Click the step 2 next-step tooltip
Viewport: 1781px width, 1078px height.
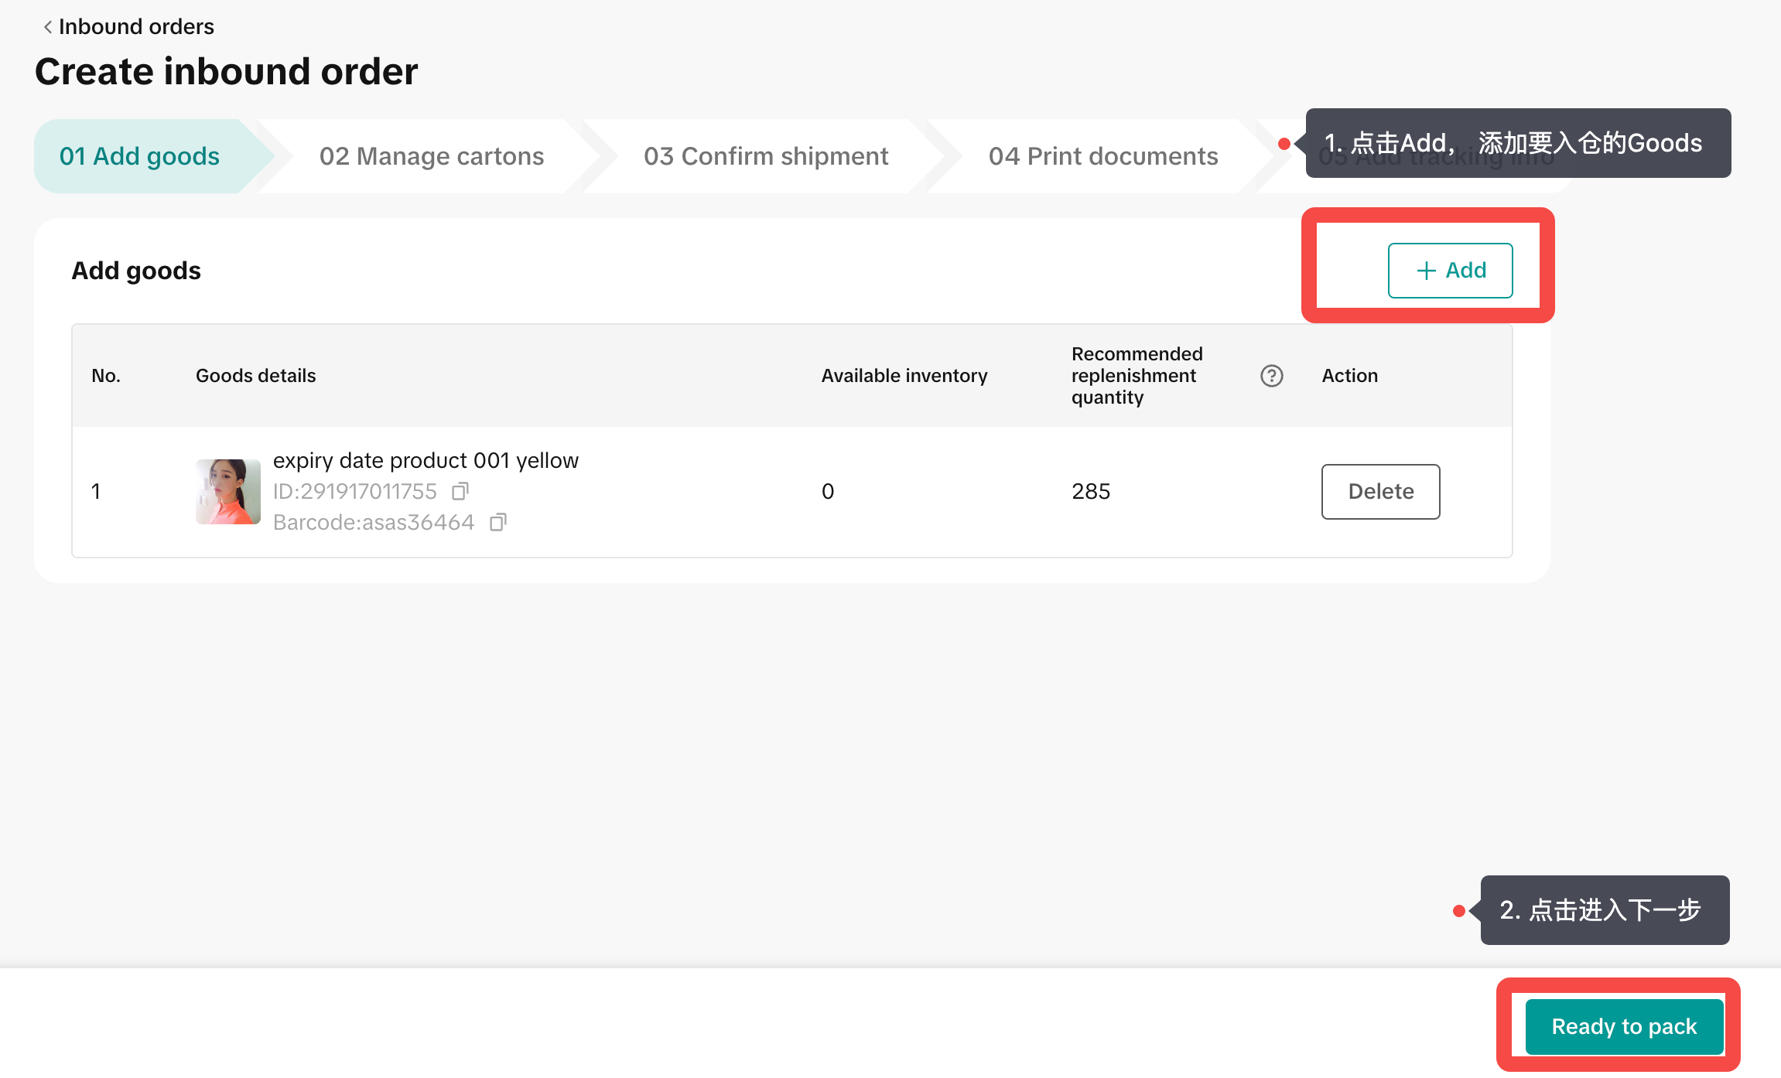point(1604,910)
